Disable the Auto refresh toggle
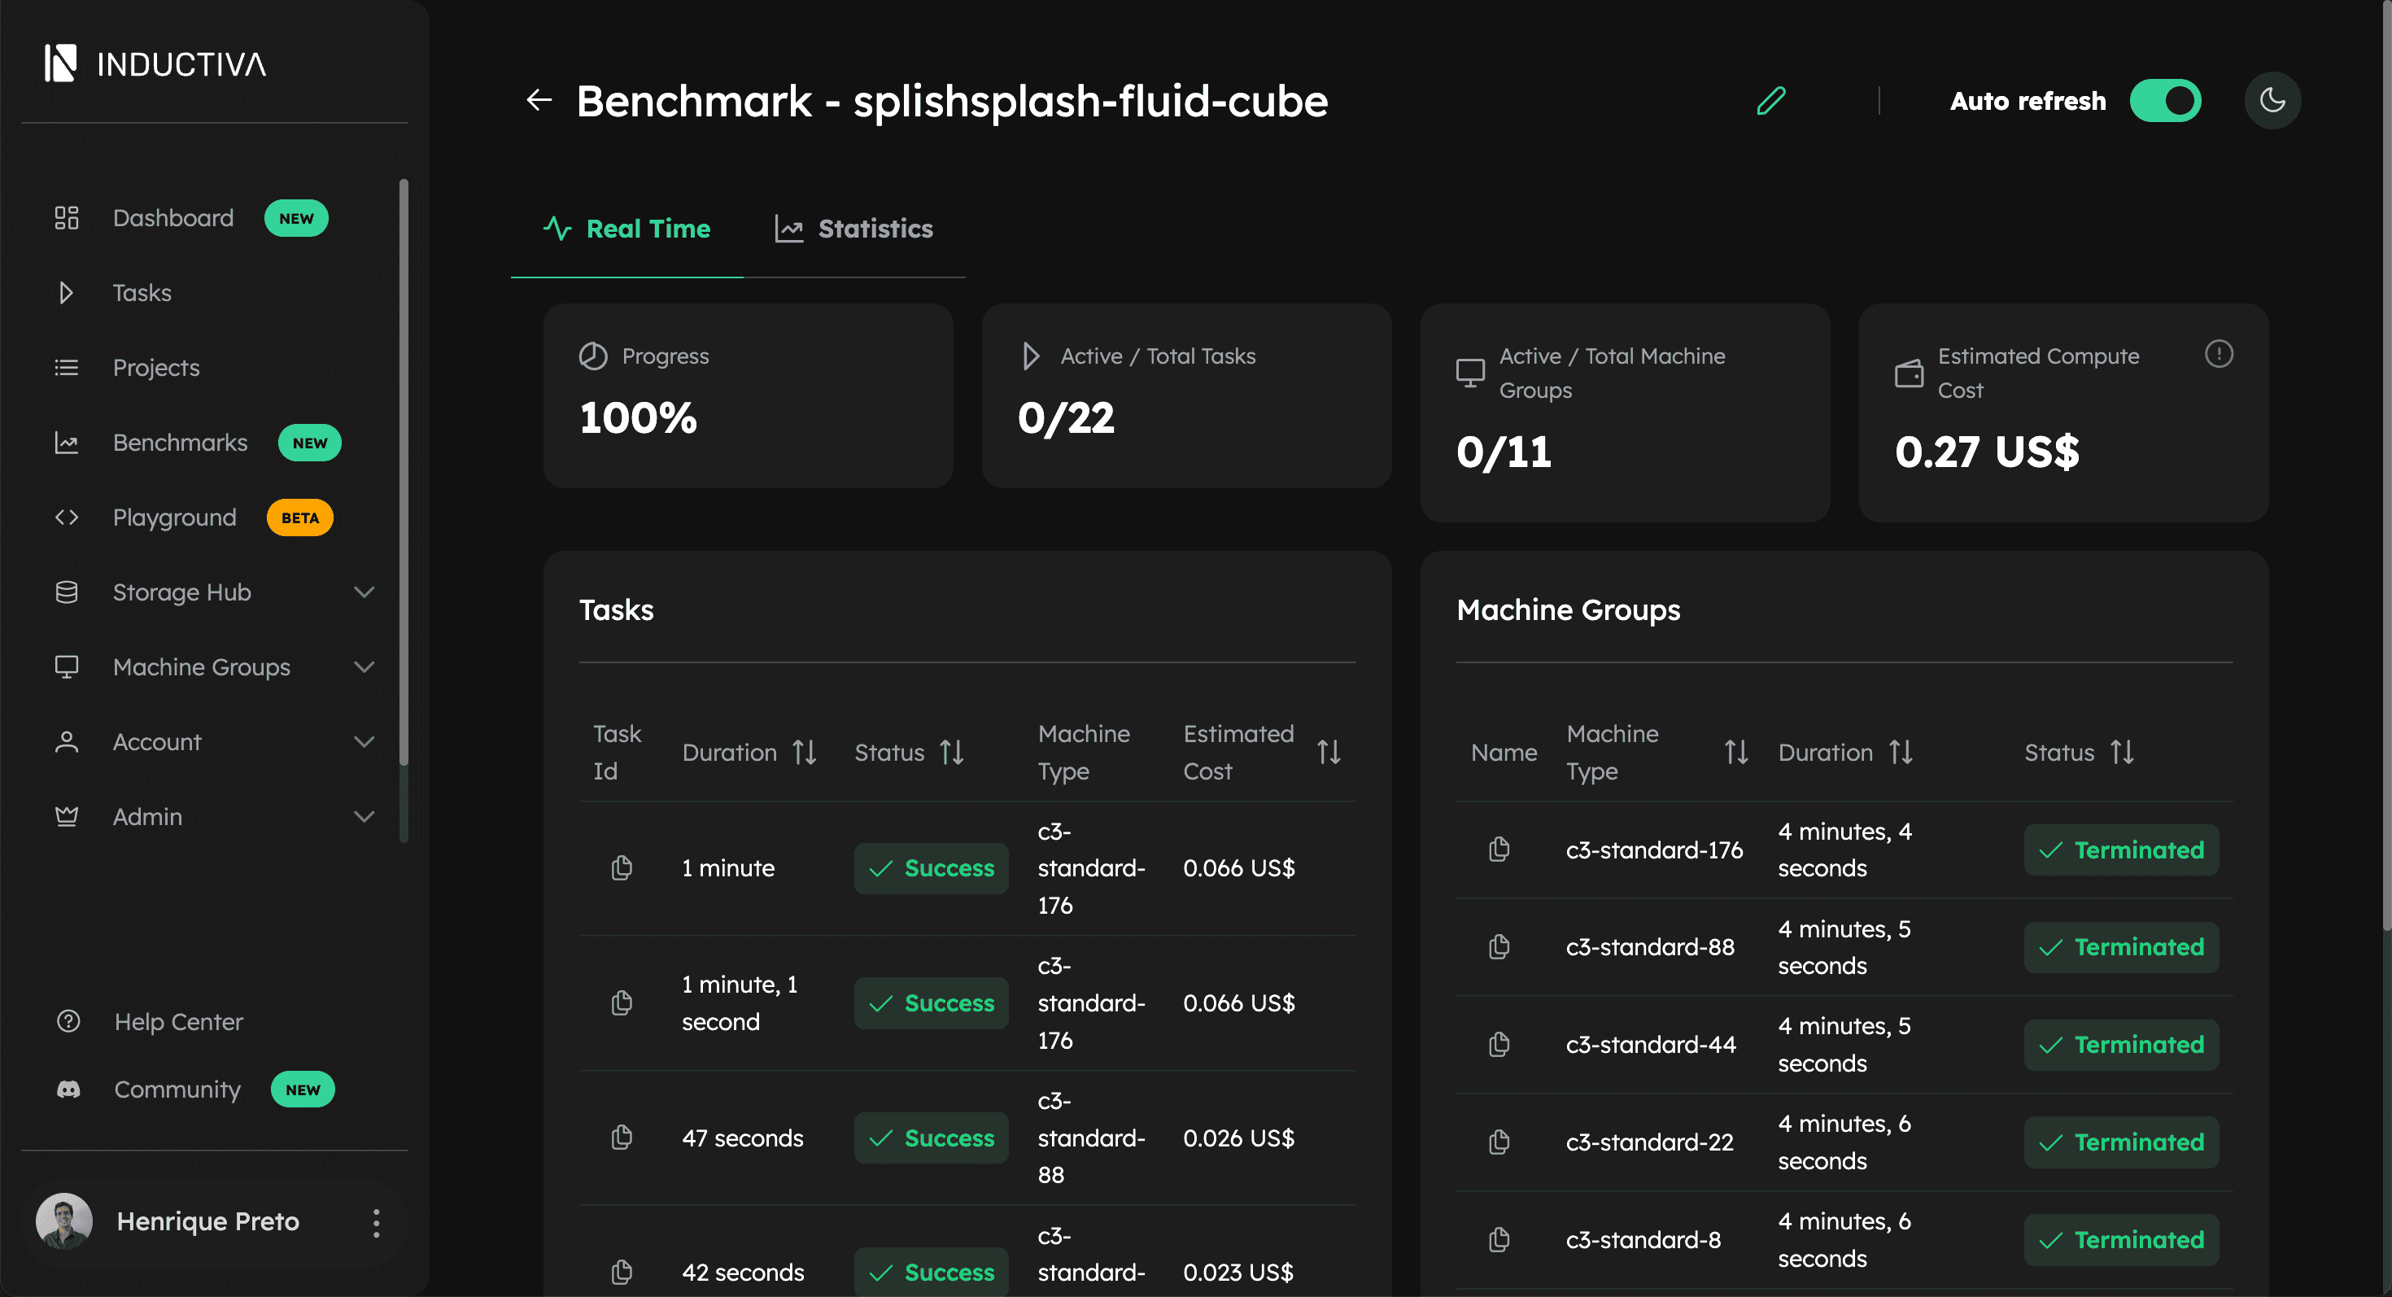2392x1297 pixels. (x=2166, y=100)
